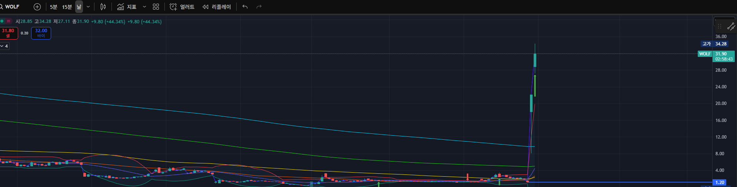737x187 pixels.
Task: Click the 저27.11 low value in legend
Action: tap(61, 21)
